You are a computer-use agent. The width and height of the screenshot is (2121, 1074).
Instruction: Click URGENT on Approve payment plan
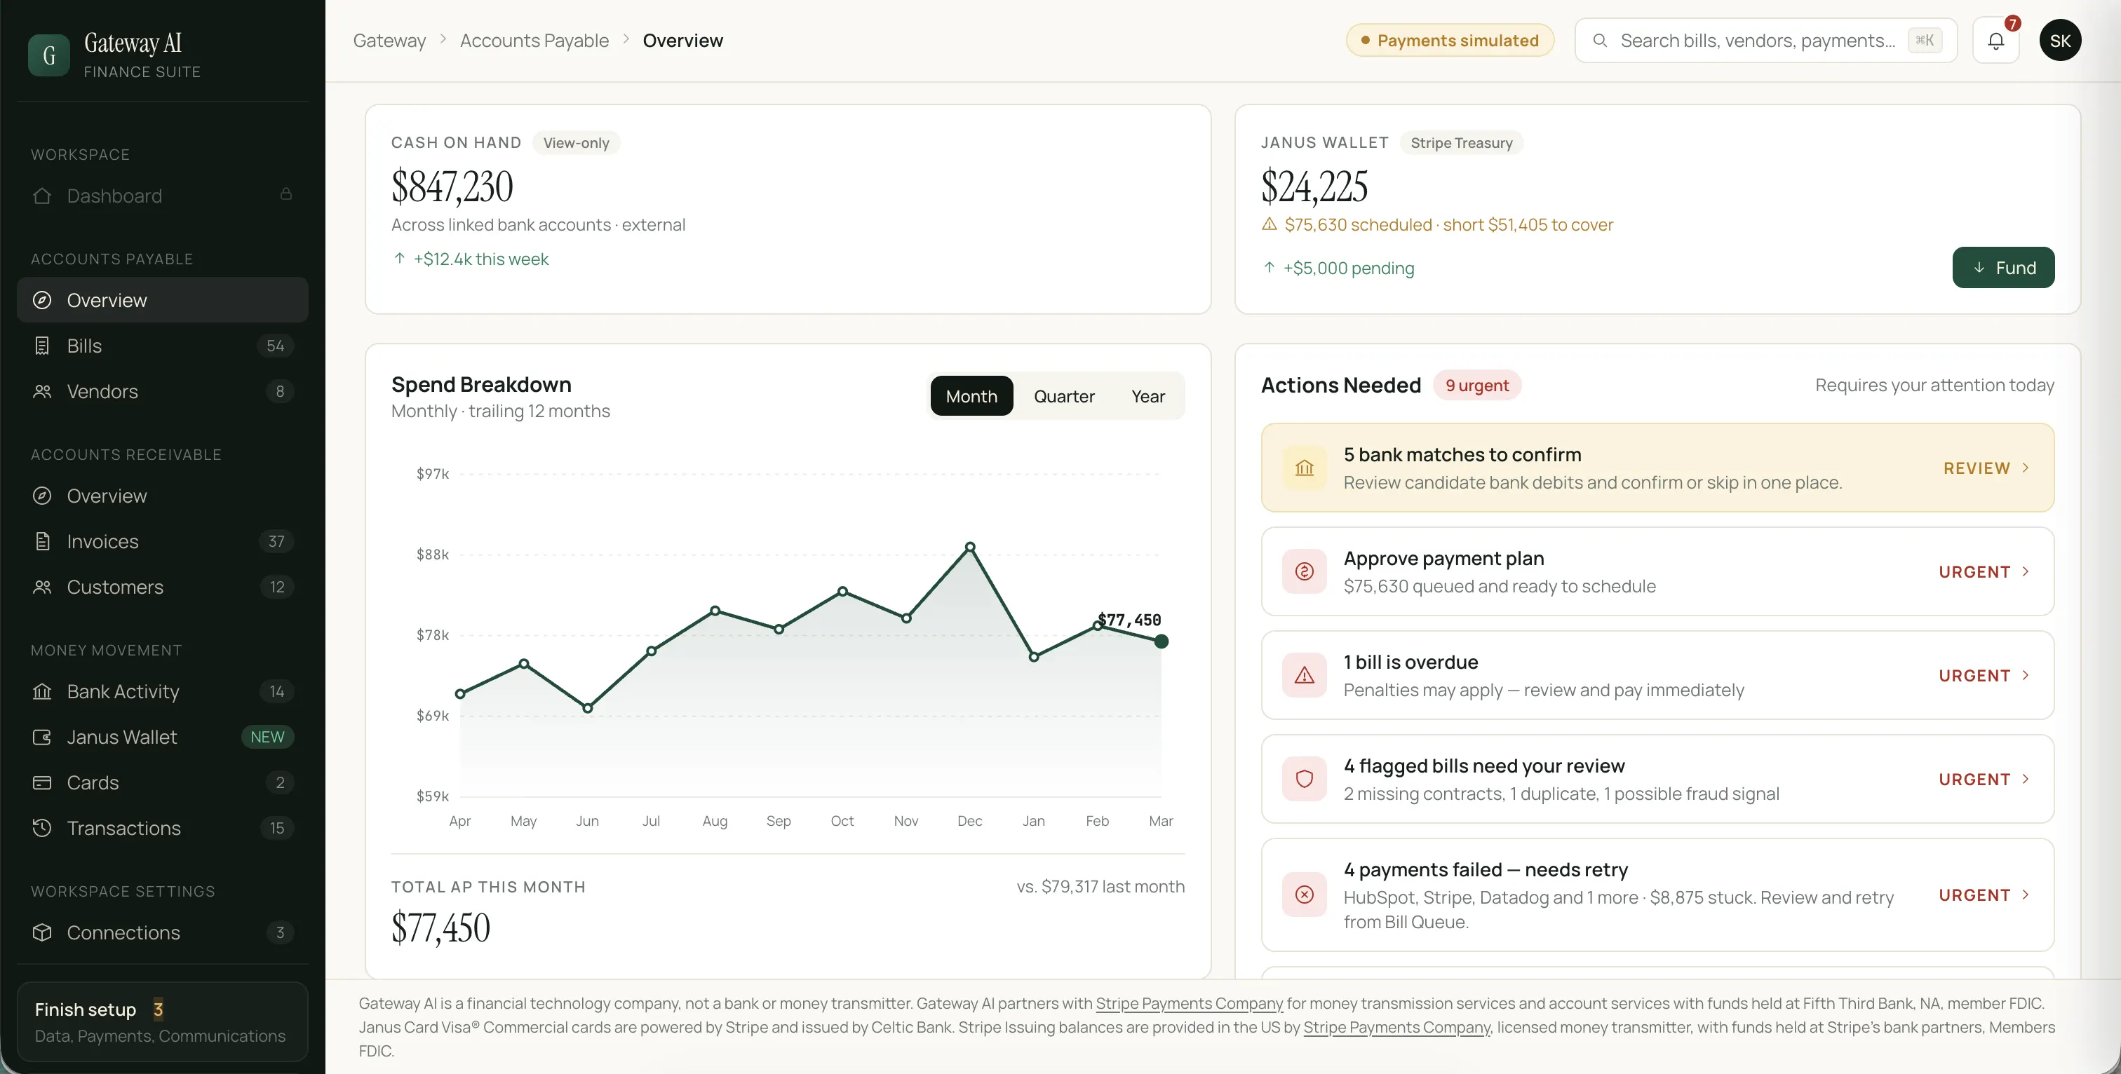click(1974, 572)
